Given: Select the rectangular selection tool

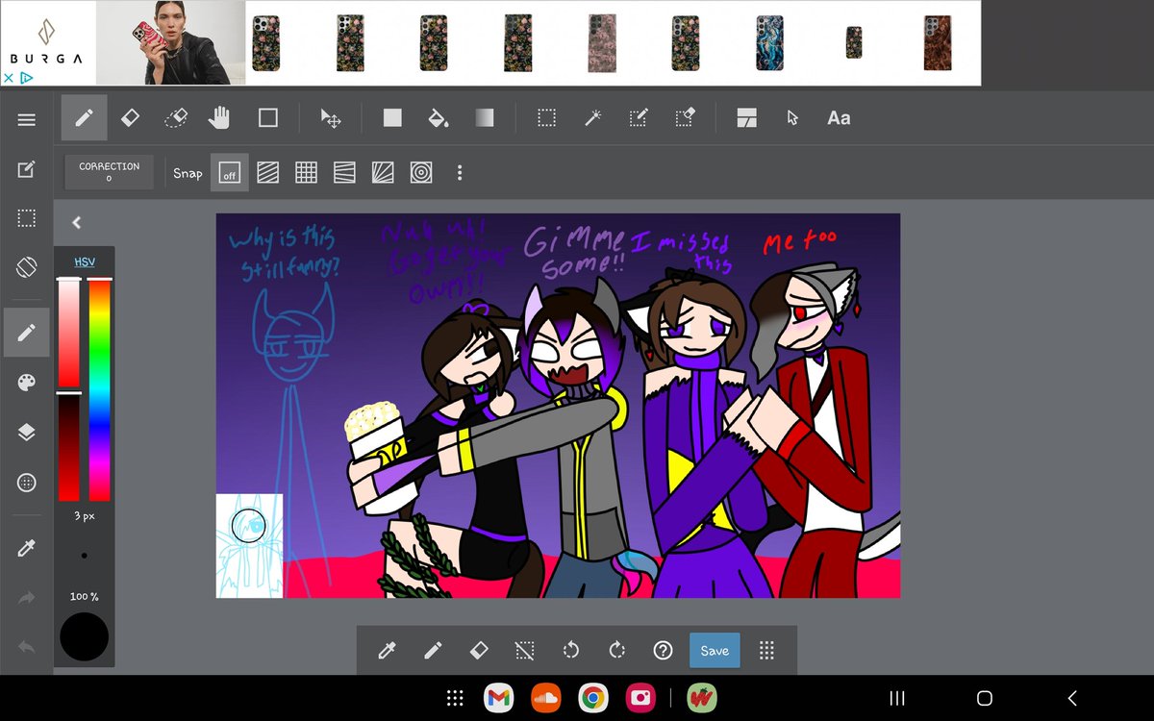Looking at the screenshot, I should pos(546,117).
